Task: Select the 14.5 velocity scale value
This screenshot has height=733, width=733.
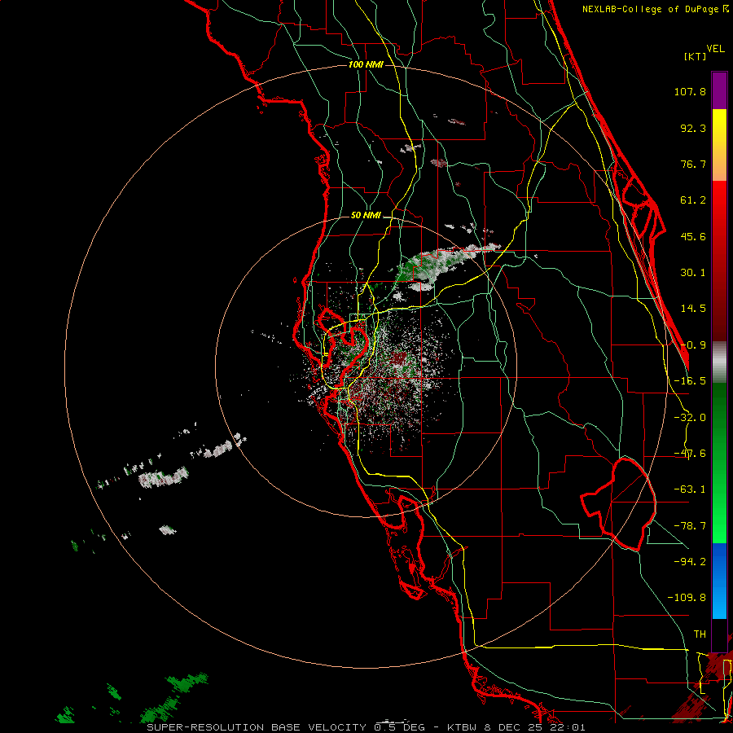Action: click(x=693, y=309)
